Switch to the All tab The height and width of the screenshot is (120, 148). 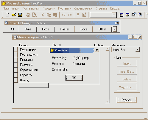12,29
